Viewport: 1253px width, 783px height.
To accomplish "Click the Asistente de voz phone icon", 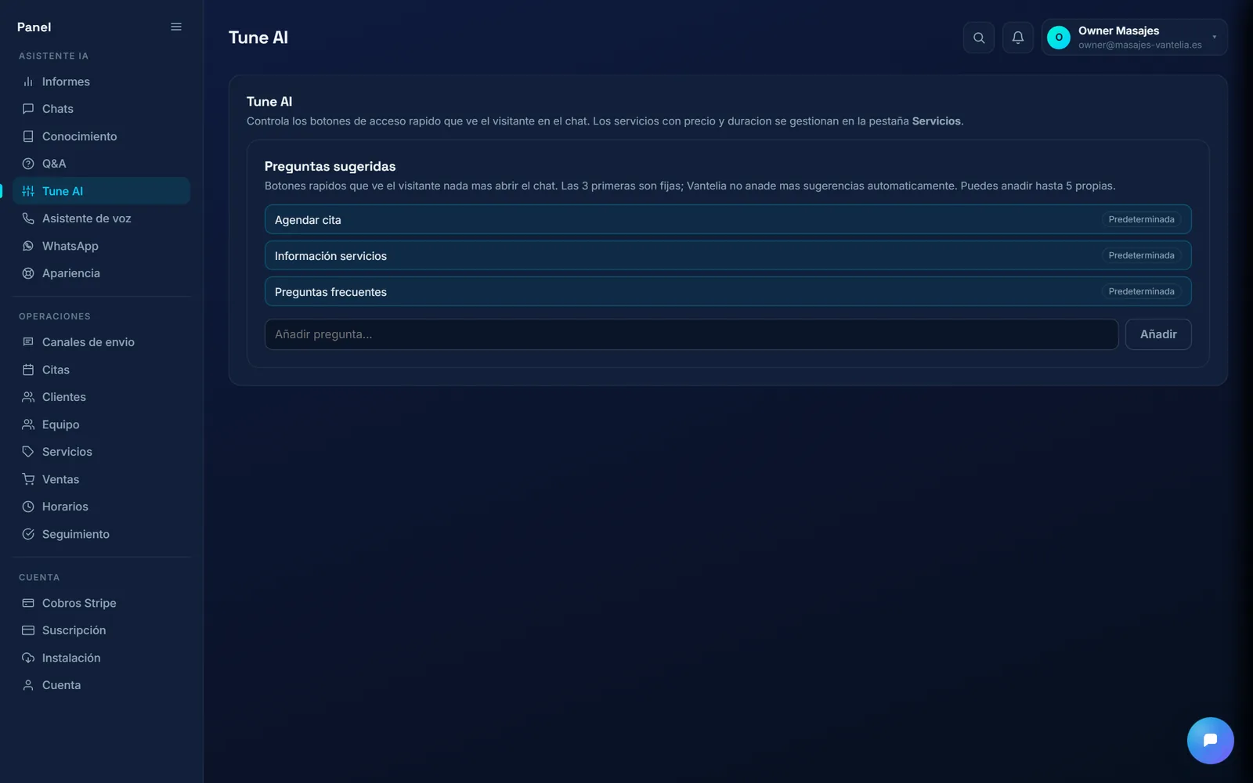I will point(28,218).
